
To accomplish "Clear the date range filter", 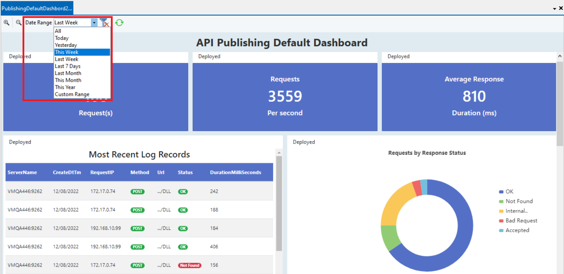I will tap(104, 23).
